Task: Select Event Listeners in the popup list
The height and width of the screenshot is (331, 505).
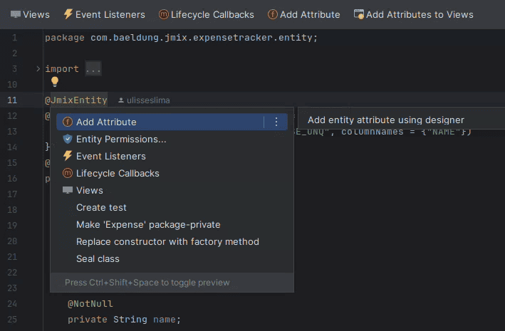Action: tap(110, 157)
